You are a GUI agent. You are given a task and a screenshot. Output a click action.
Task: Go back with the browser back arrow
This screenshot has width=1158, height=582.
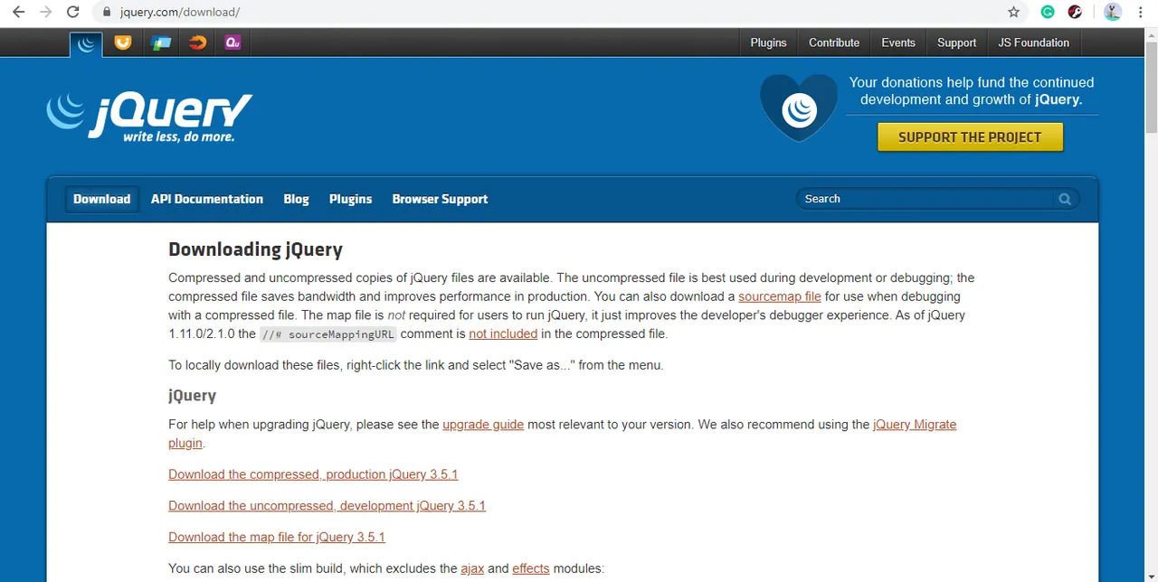click(18, 13)
